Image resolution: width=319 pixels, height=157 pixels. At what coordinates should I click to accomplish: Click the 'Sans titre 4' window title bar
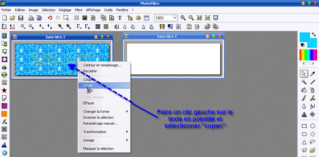tap(167, 36)
